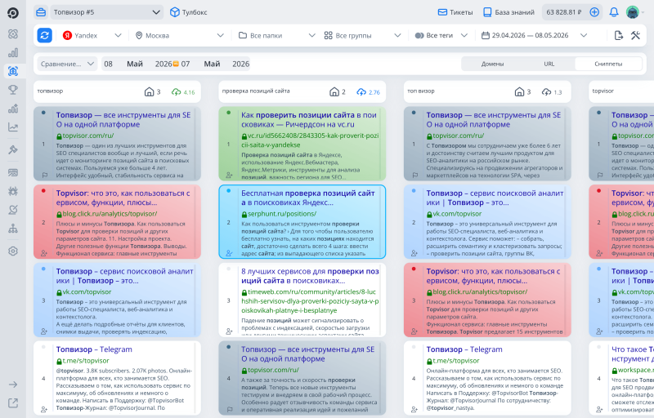Open the bug audit sidebar icon
The height and width of the screenshot is (418, 654).
tap(13, 191)
